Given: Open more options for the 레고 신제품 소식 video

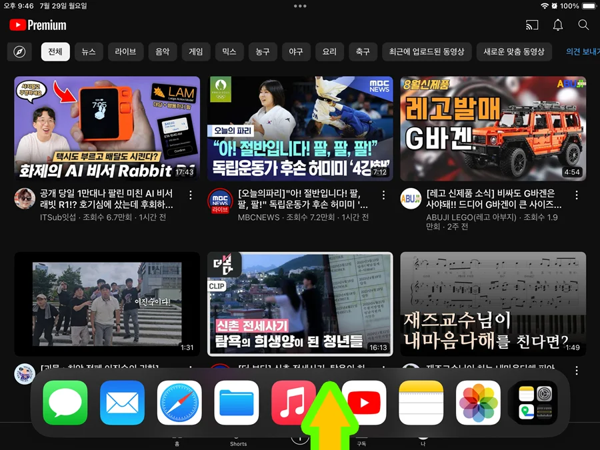Looking at the screenshot, I should coord(576,195).
